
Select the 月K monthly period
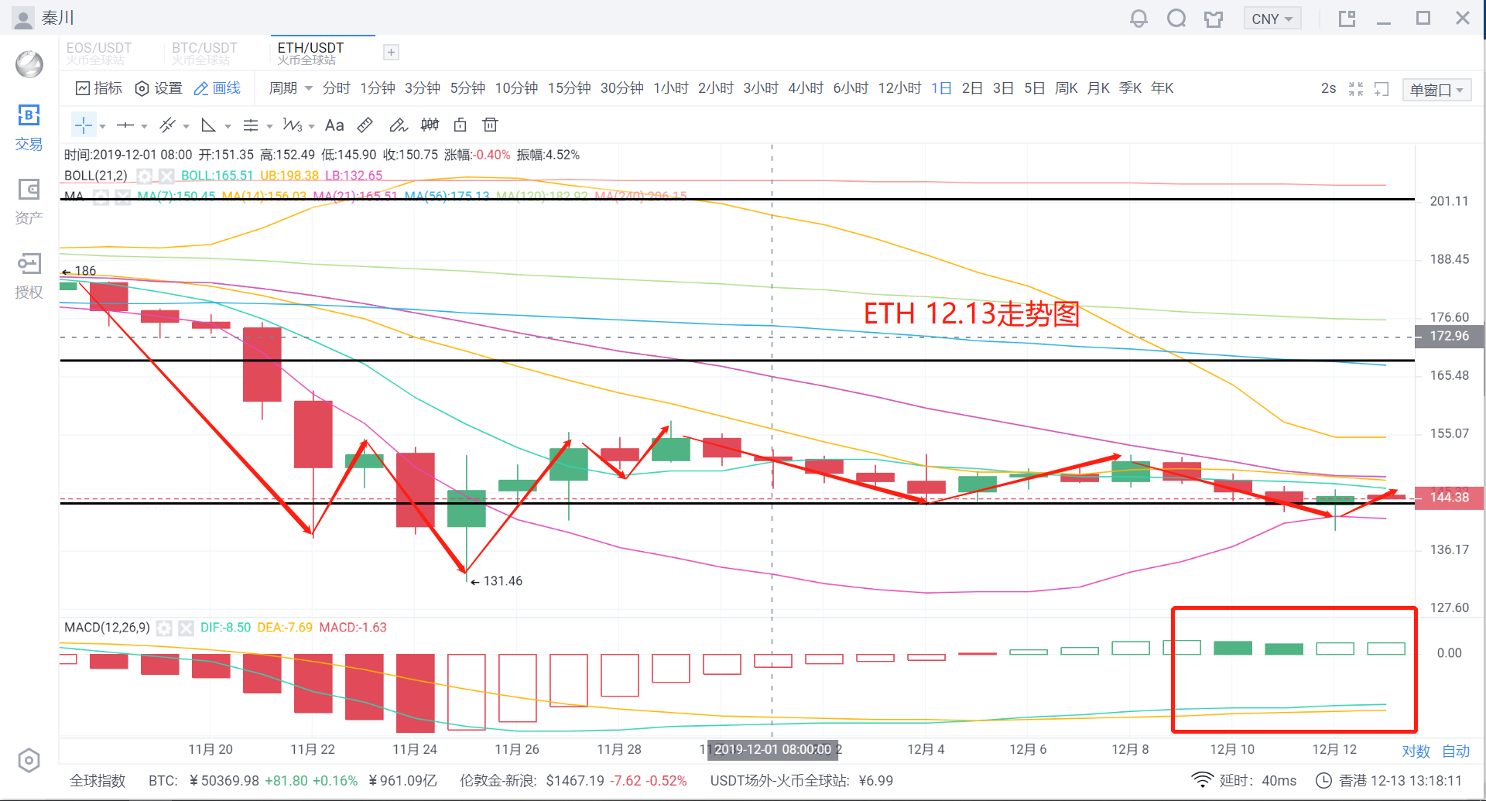pyautogui.click(x=1098, y=88)
